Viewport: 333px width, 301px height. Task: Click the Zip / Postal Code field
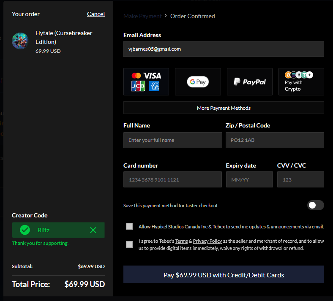click(x=275, y=140)
